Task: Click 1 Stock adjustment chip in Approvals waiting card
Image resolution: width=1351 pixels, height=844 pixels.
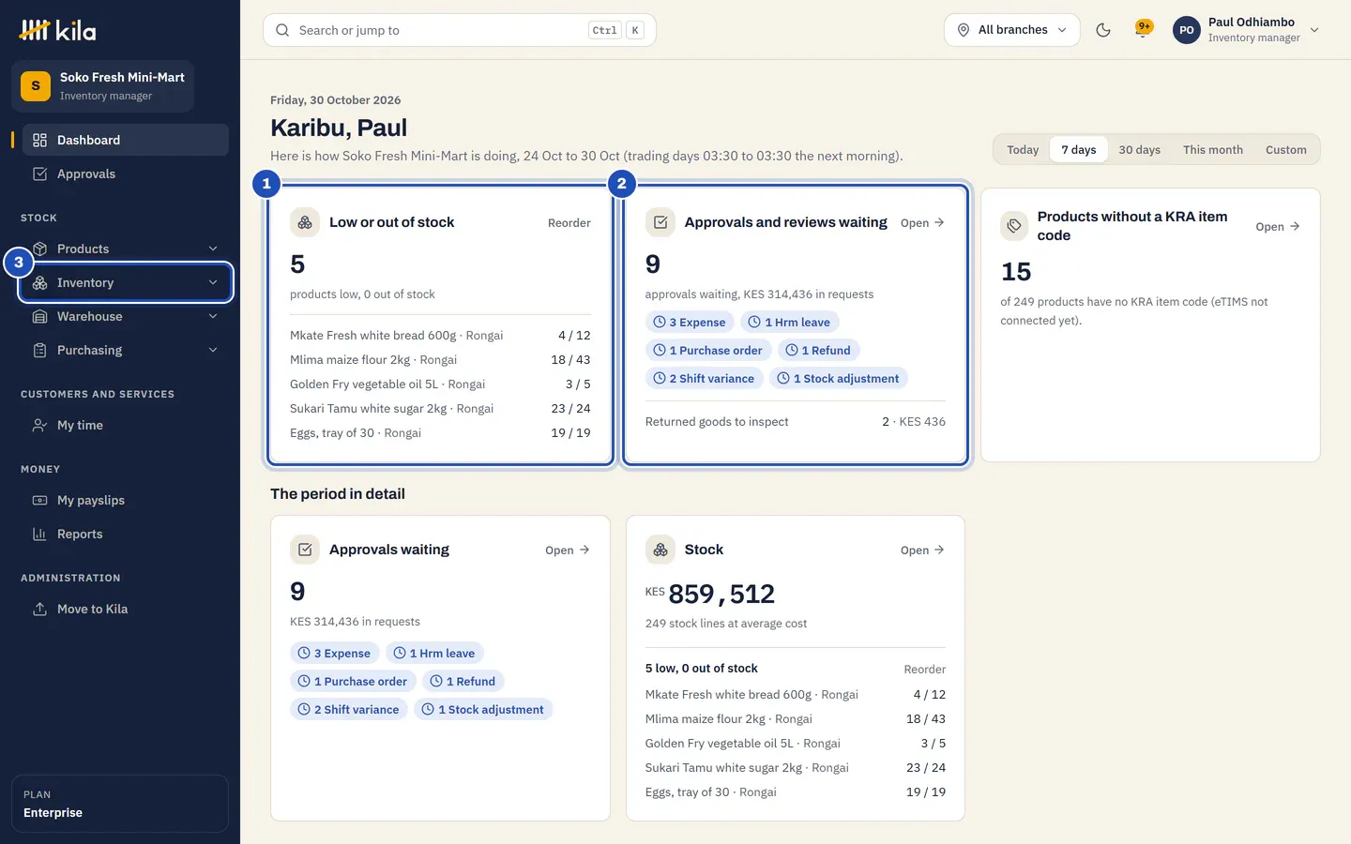Action: point(483,710)
